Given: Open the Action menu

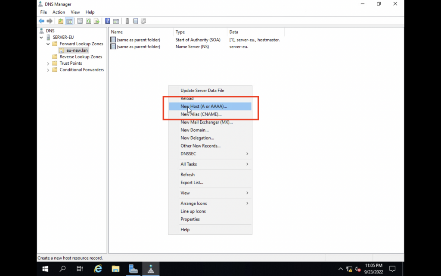Looking at the screenshot, I should click(x=59, y=12).
